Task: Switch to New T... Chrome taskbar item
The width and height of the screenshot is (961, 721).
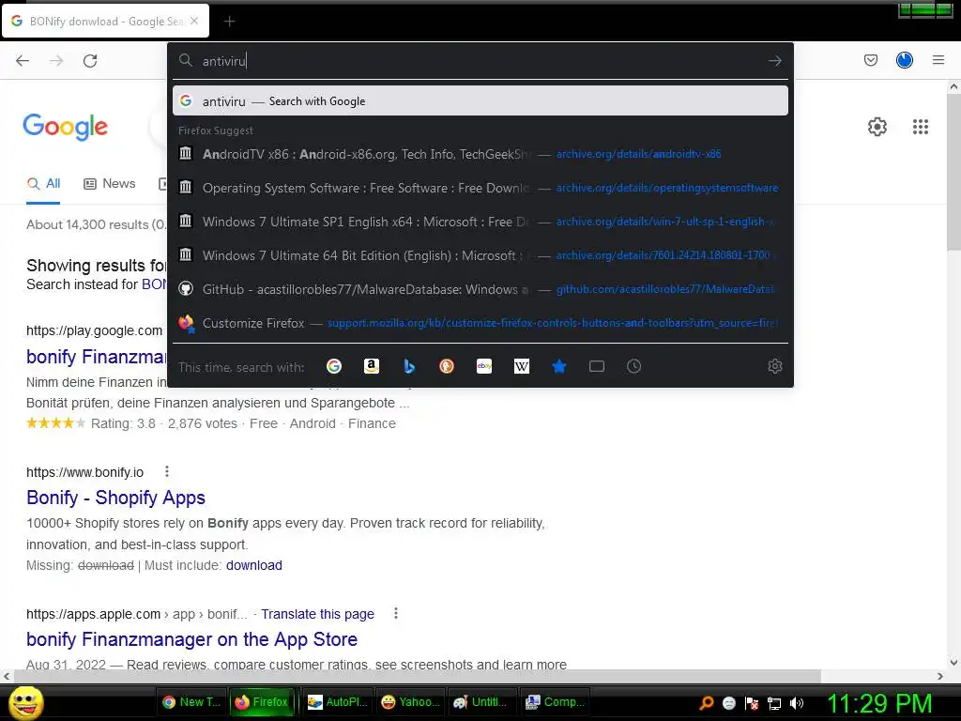Action: click(191, 702)
